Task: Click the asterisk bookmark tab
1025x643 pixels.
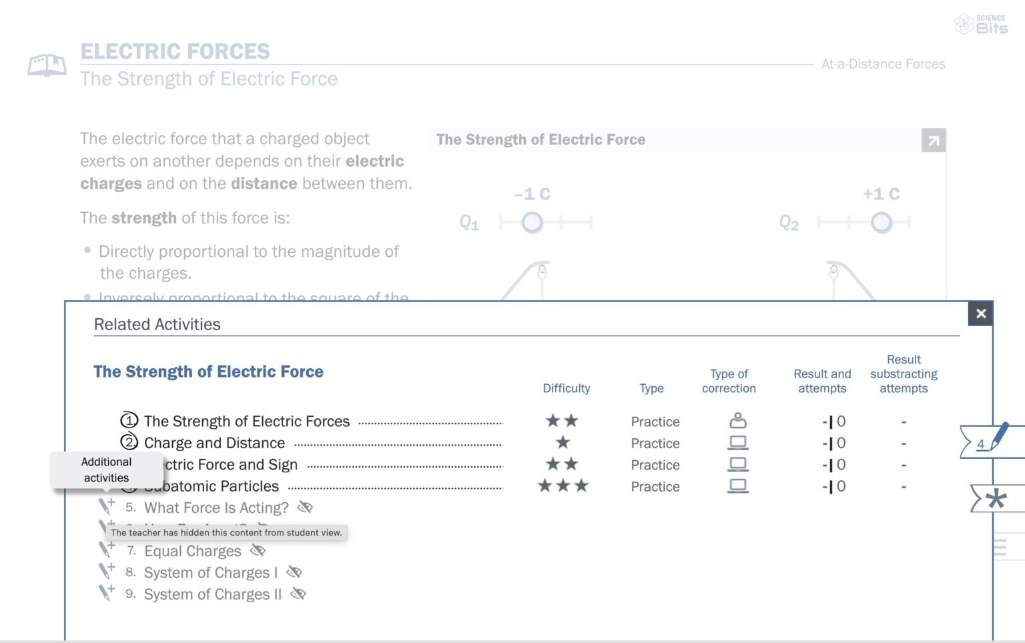Action: (x=995, y=498)
